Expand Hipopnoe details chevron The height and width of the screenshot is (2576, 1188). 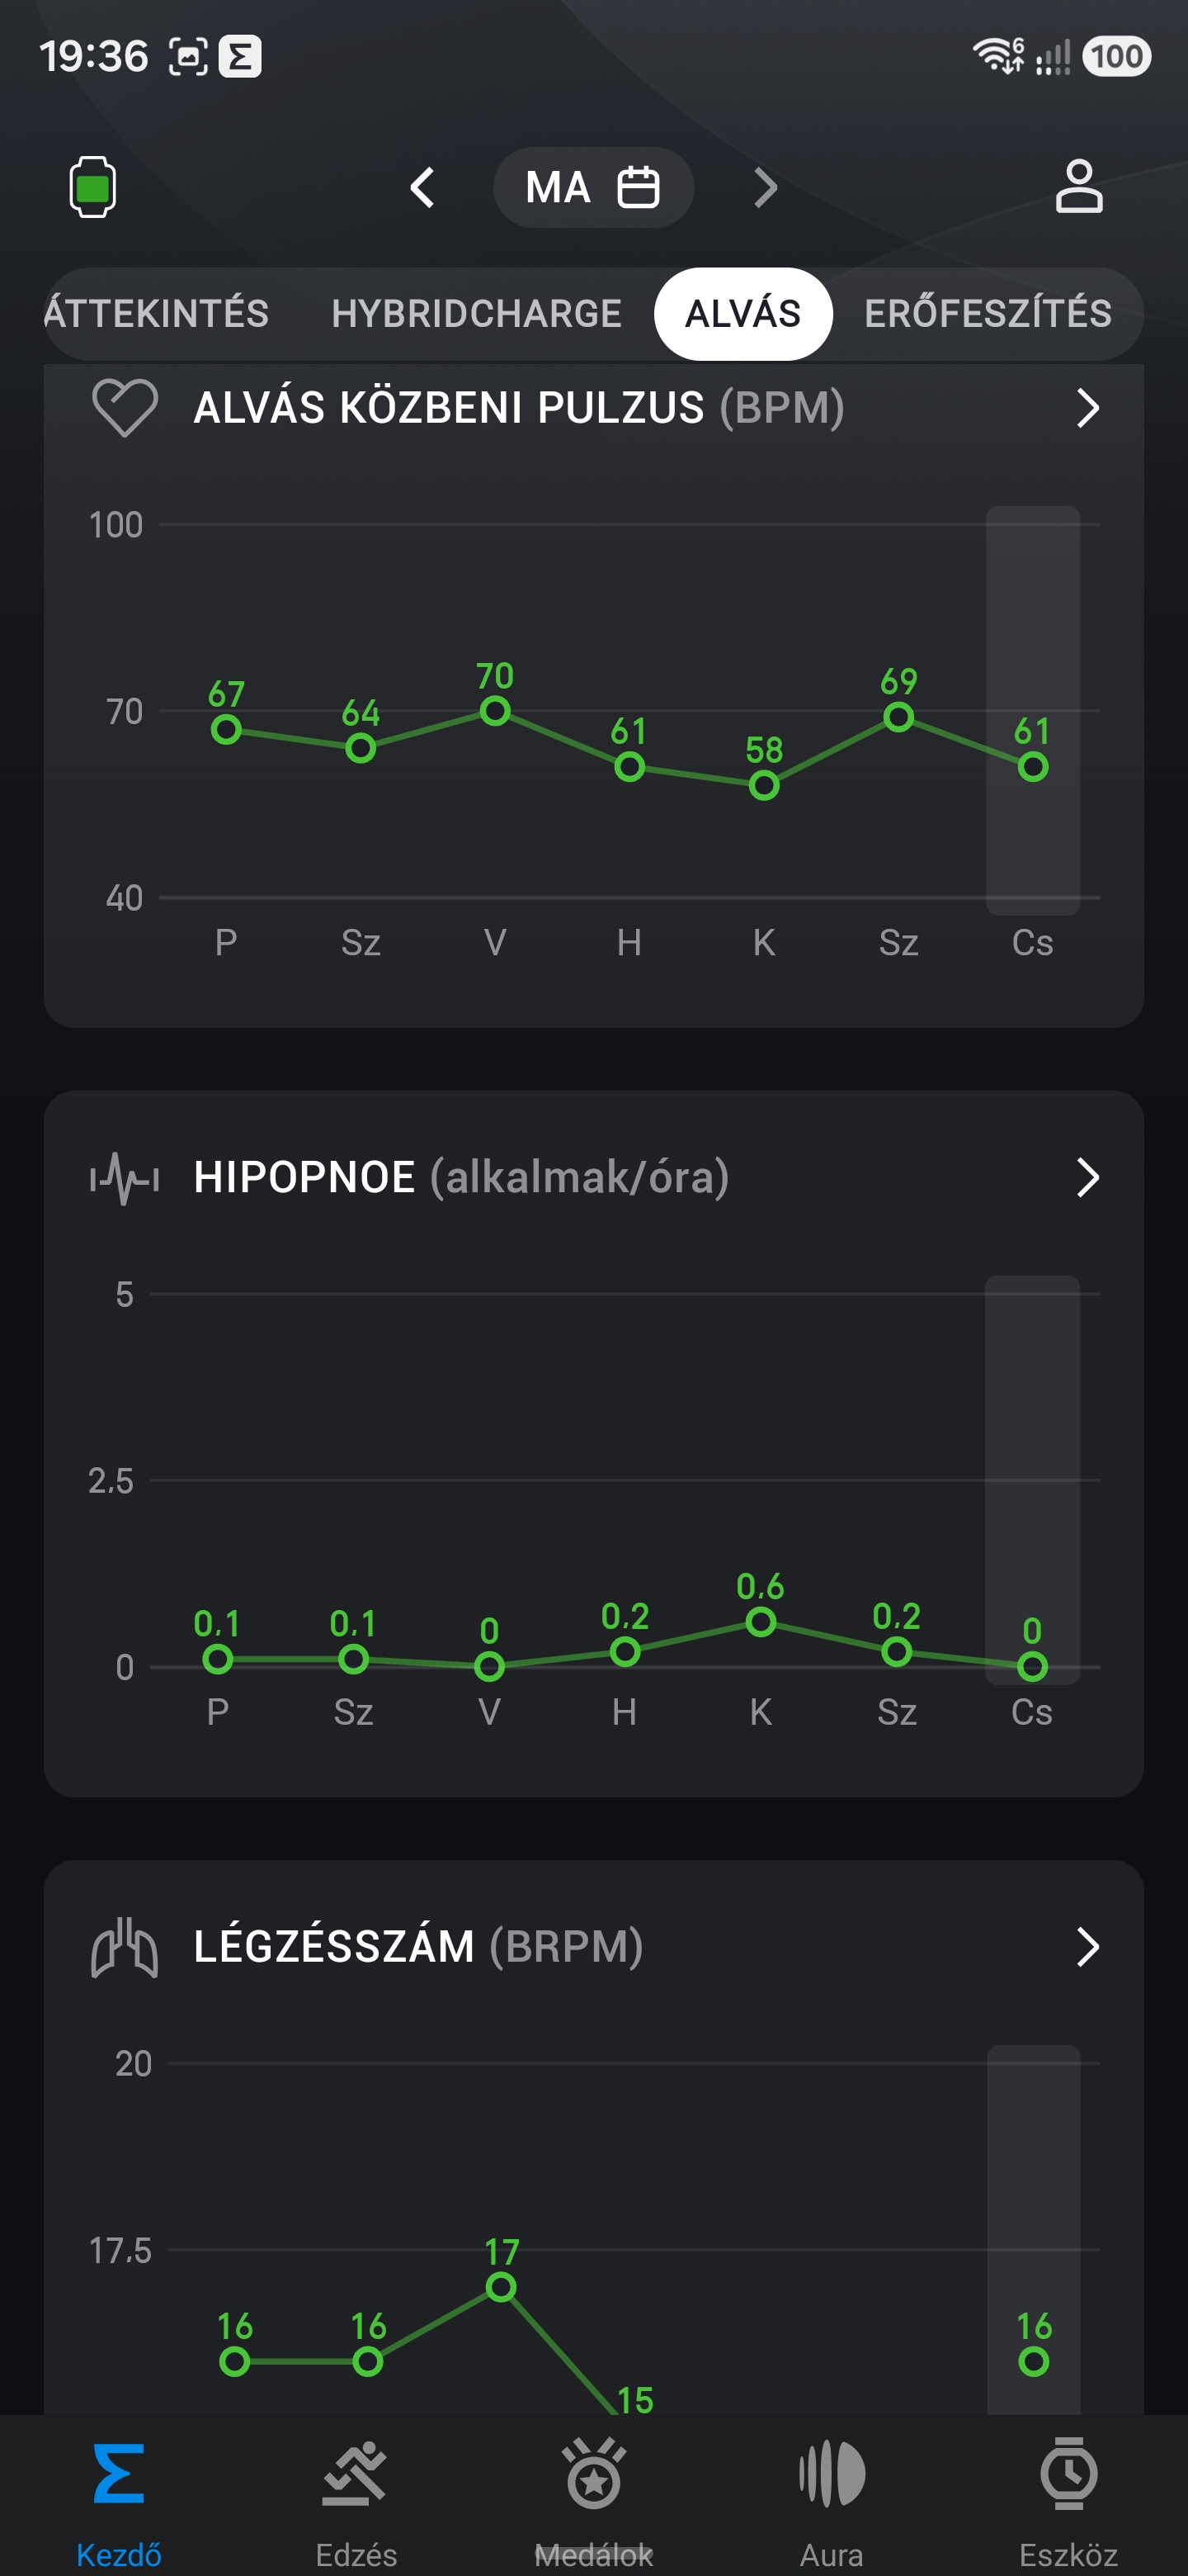pos(1087,1177)
